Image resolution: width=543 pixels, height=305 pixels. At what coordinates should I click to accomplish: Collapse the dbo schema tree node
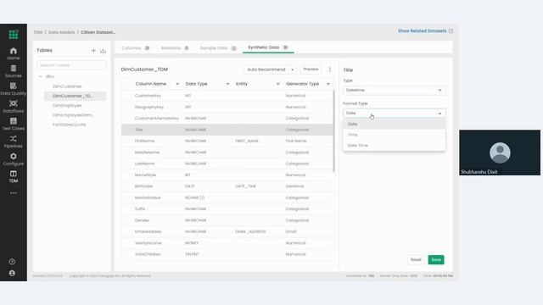41,76
